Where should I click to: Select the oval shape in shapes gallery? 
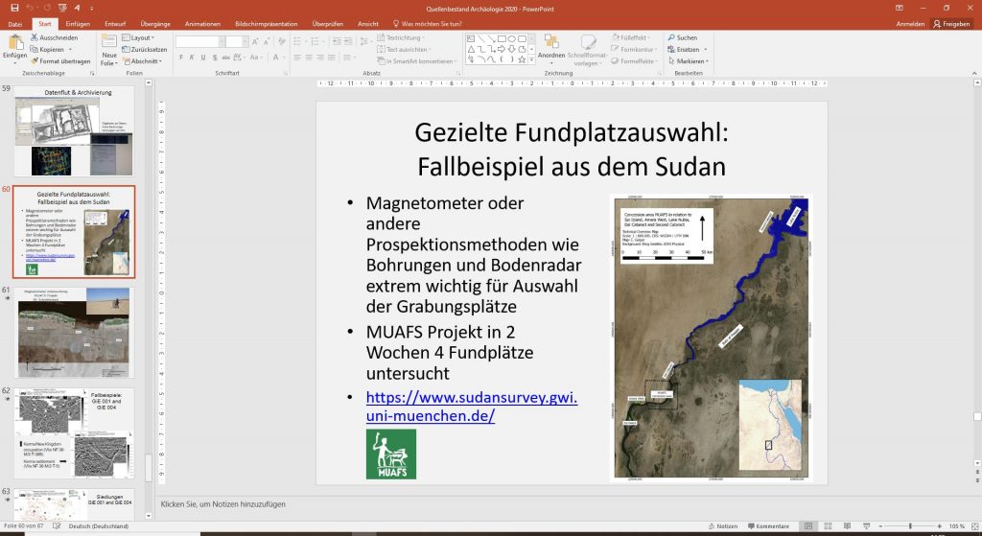click(x=512, y=38)
